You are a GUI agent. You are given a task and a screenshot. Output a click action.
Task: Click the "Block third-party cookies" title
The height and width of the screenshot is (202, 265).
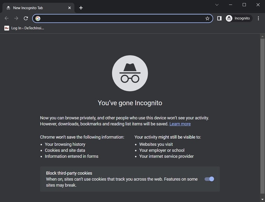coord(69,173)
